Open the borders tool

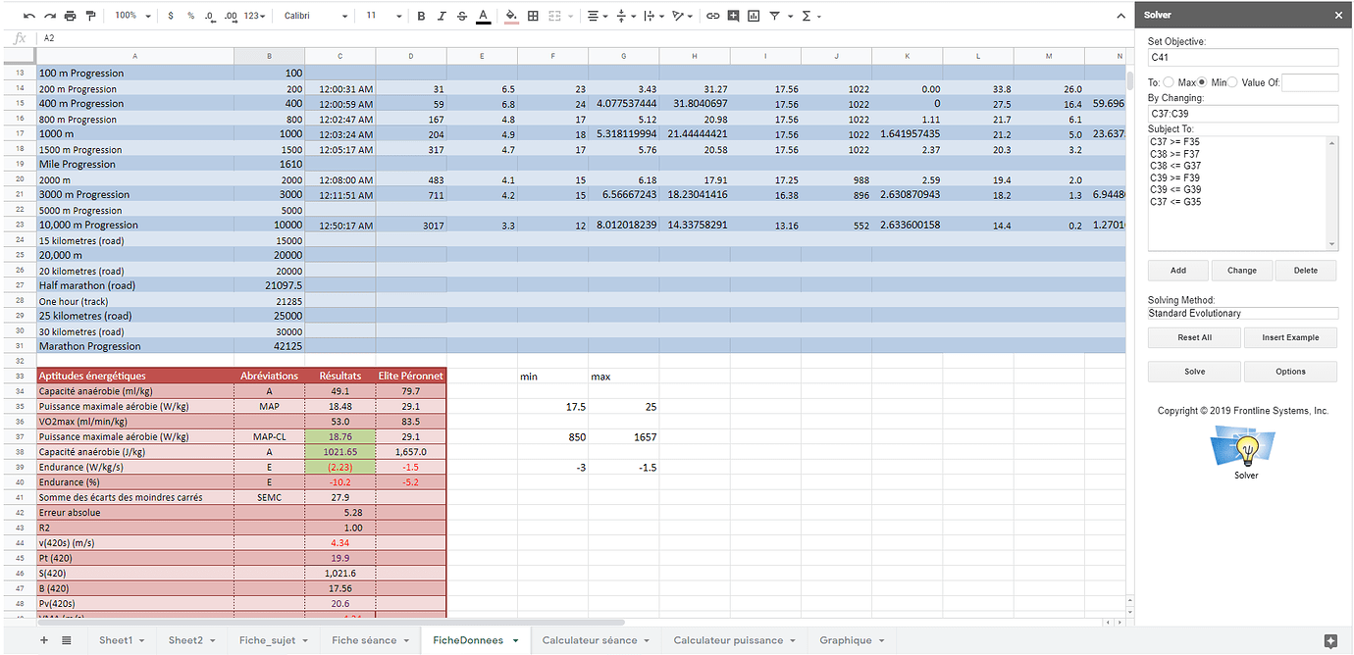pyautogui.click(x=533, y=16)
